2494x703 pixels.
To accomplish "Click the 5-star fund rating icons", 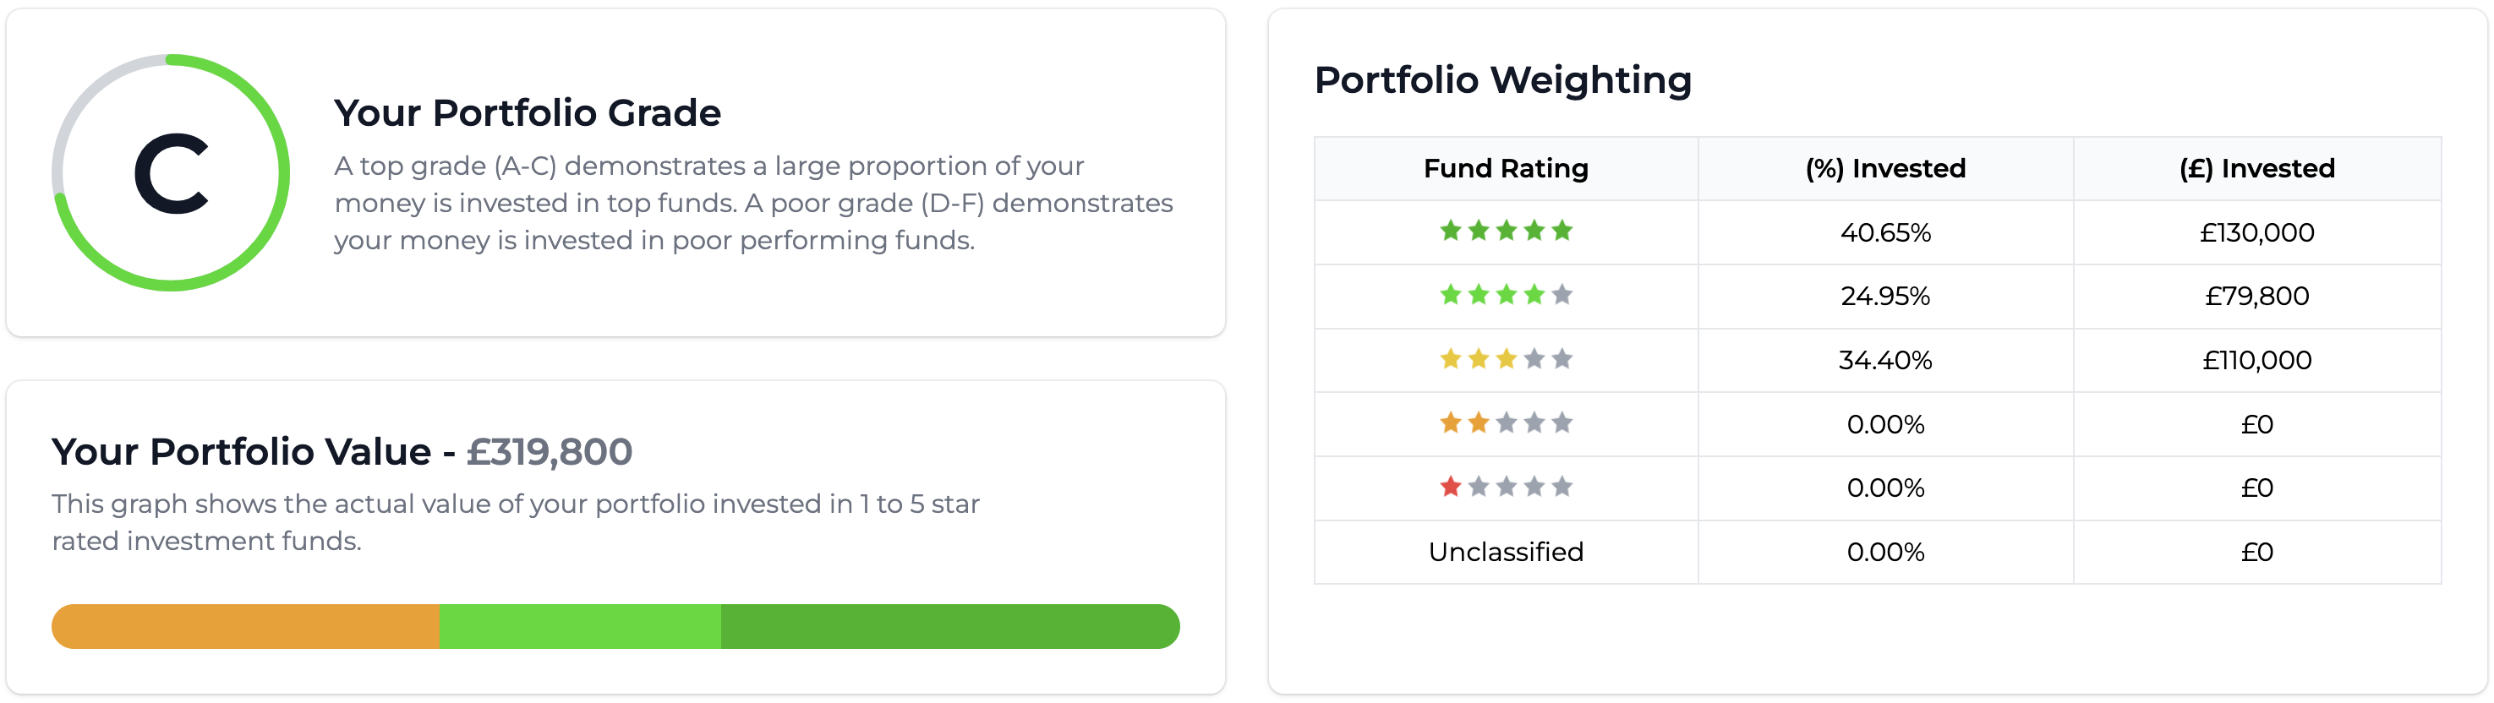I will tap(1507, 232).
